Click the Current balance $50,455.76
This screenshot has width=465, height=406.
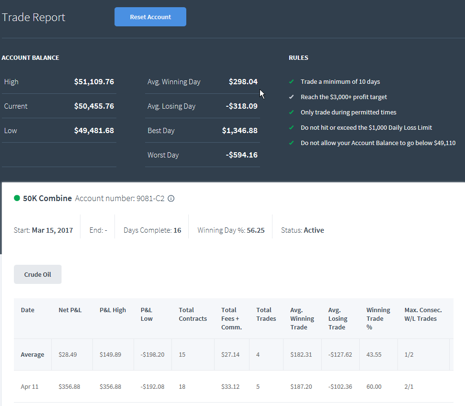pyautogui.click(x=94, y=106)
